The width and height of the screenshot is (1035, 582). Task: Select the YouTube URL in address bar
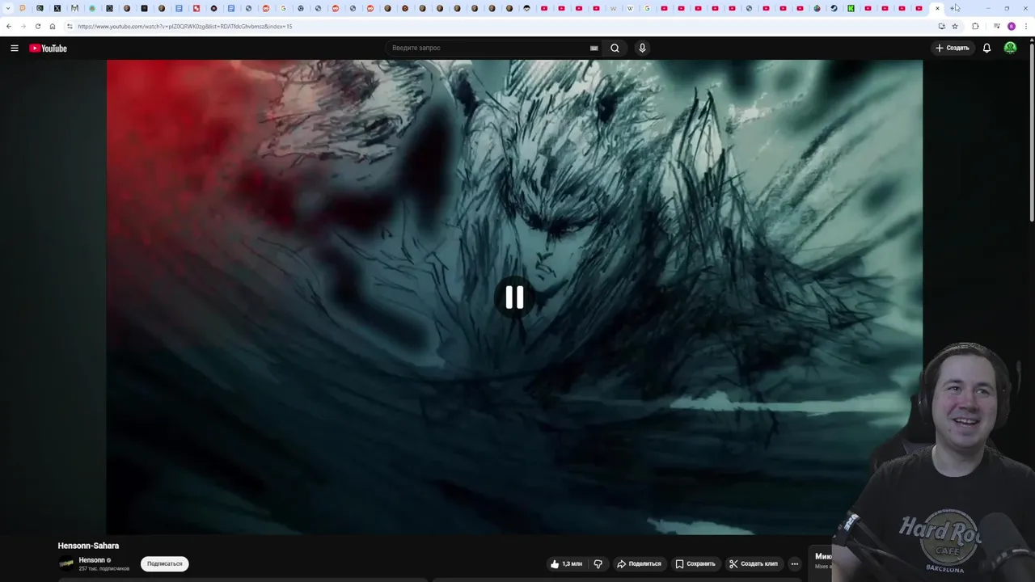[x=185, y=27]
